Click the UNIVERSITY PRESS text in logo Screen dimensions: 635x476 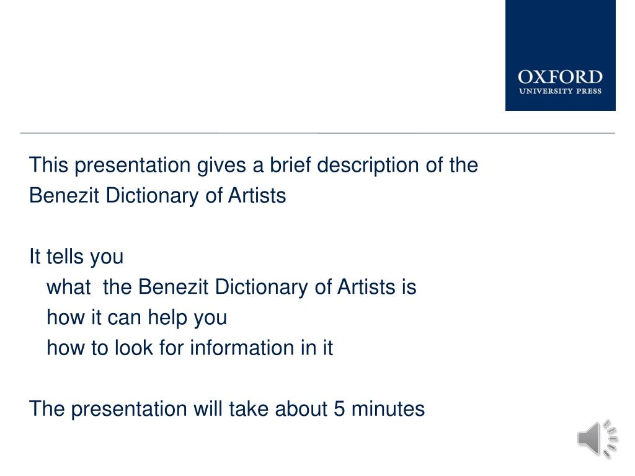(560, 91)
